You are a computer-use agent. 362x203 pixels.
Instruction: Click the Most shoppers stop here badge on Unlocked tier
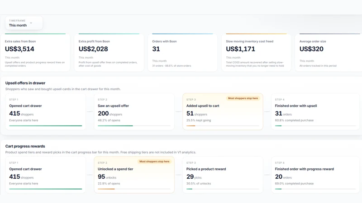[x=154, y=161]
